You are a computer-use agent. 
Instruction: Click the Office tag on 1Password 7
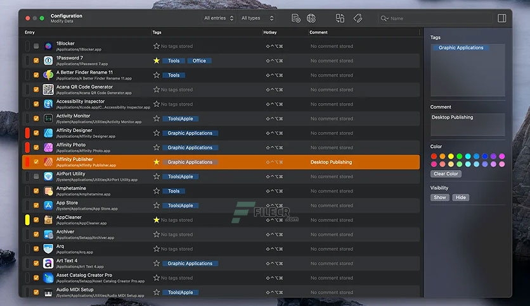[x=199, y=61]
